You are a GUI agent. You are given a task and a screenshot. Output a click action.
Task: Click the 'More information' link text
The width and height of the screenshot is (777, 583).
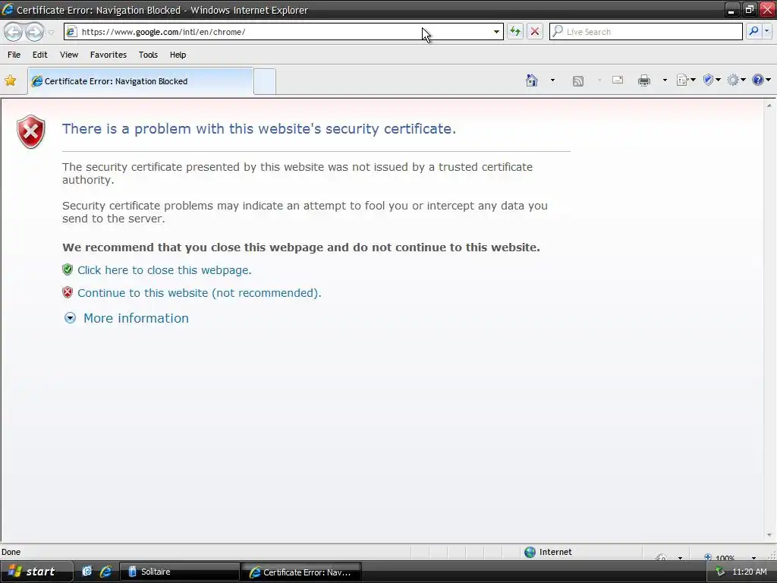(x=136, y=318)
